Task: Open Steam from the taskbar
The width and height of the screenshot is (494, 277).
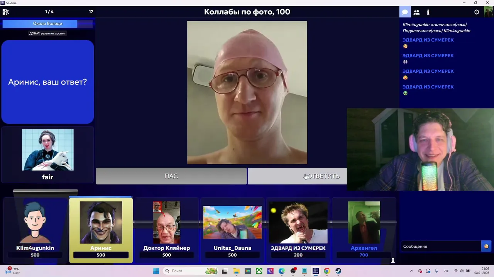Action: point(338,271)
